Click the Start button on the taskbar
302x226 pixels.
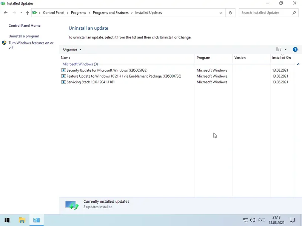coord(7,220)
